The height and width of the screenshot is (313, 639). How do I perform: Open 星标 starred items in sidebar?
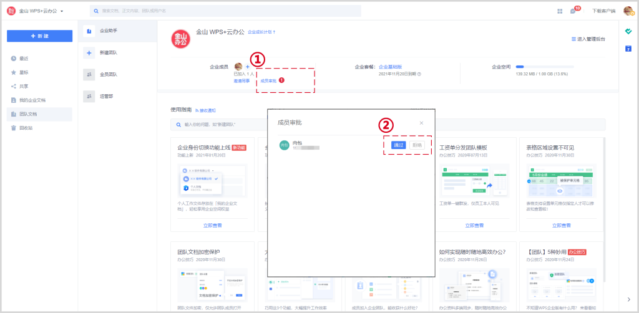39,72
